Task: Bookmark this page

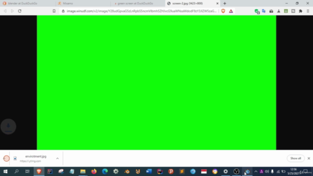Action: pyautogui.click(x=54, y=11)
